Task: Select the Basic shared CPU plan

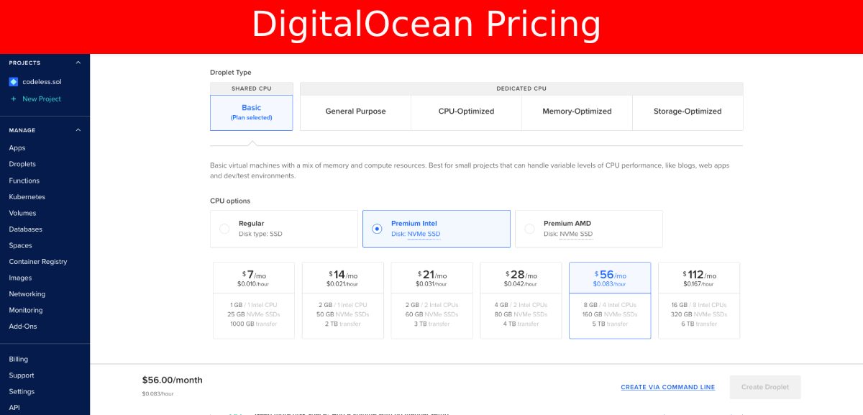Action: pos(251,112)
